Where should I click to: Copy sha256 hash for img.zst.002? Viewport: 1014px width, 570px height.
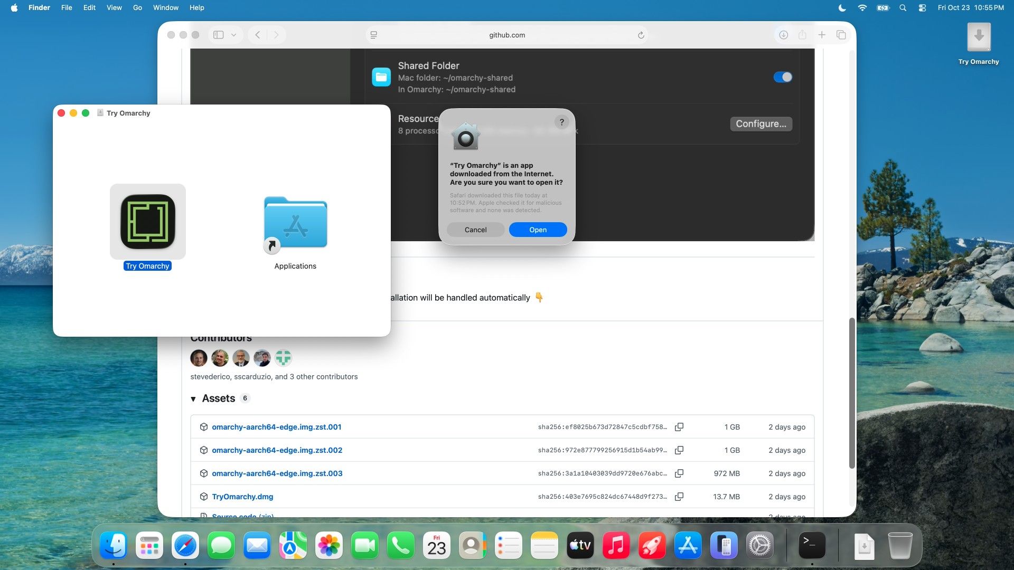679,450
